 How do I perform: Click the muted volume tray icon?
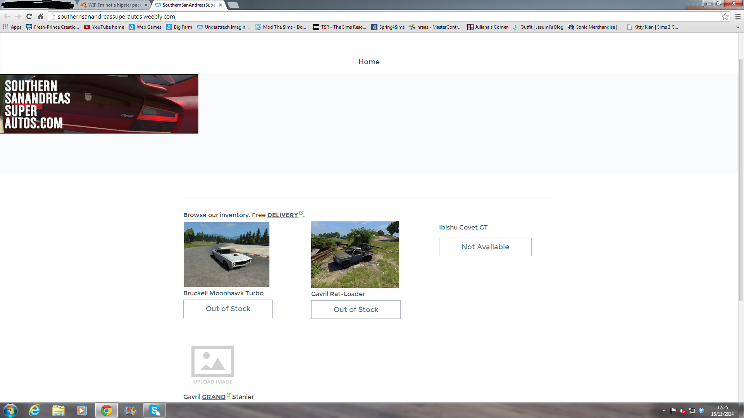pos(683,411)
